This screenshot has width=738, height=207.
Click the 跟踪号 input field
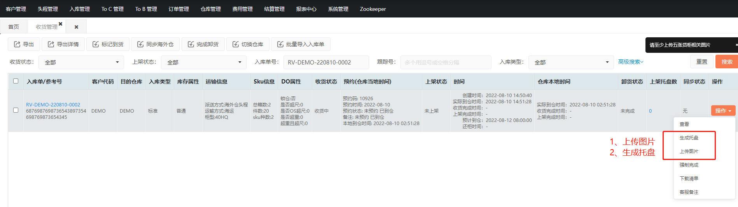click(x=446, y=62)
